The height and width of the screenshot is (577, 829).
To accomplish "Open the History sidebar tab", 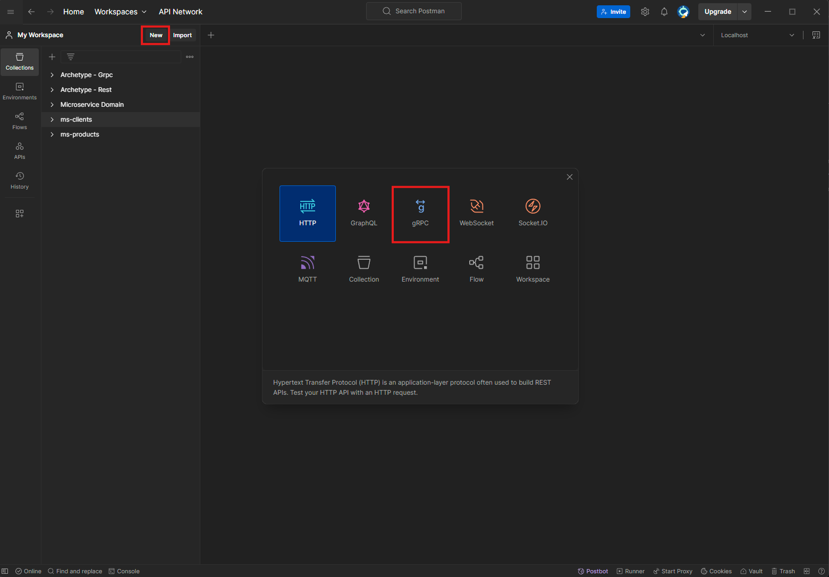I will [20, 181].
